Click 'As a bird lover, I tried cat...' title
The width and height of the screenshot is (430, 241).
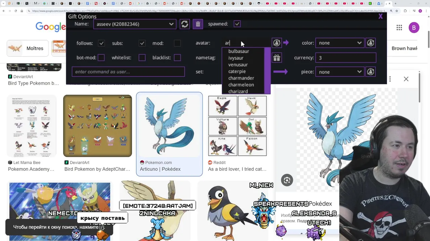(237, 169)
